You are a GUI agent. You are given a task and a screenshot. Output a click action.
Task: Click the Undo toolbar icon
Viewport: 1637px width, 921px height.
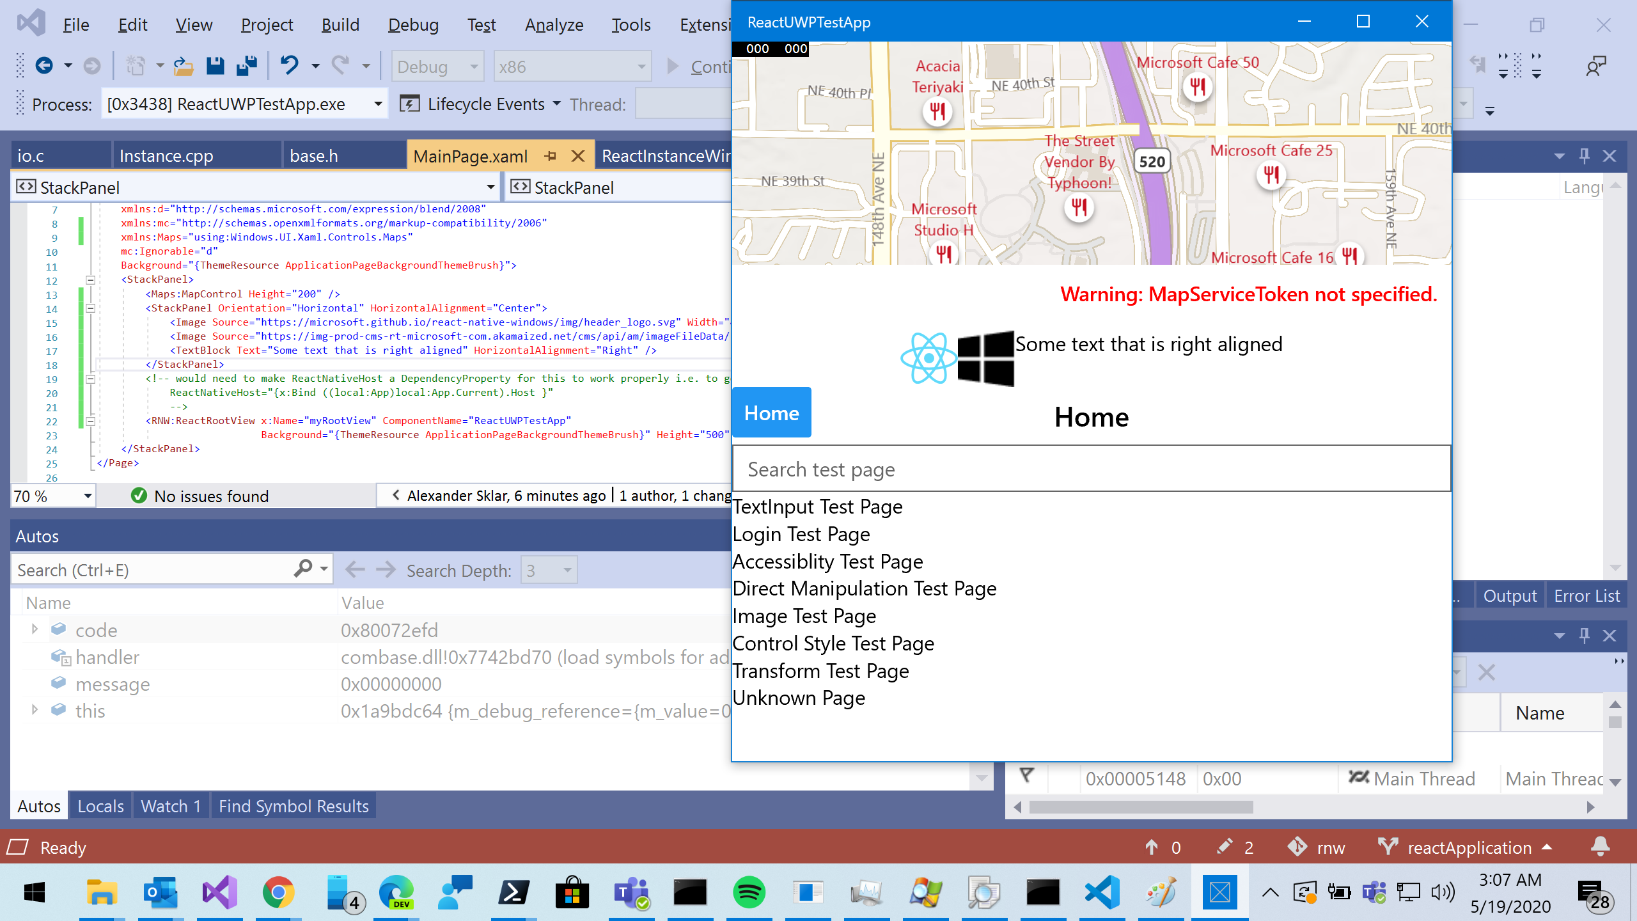289,66
